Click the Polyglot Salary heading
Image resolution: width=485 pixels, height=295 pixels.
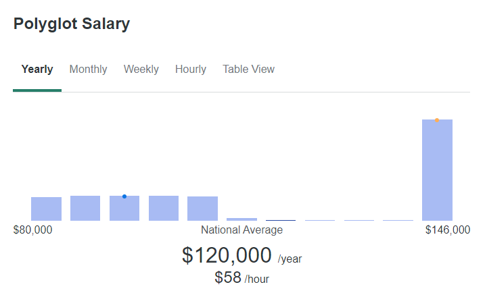(72, 24)
